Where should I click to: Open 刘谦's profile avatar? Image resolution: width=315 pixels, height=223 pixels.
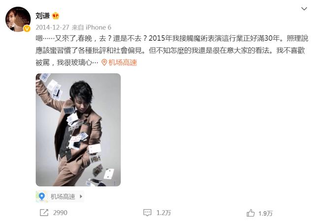(18, 19)
